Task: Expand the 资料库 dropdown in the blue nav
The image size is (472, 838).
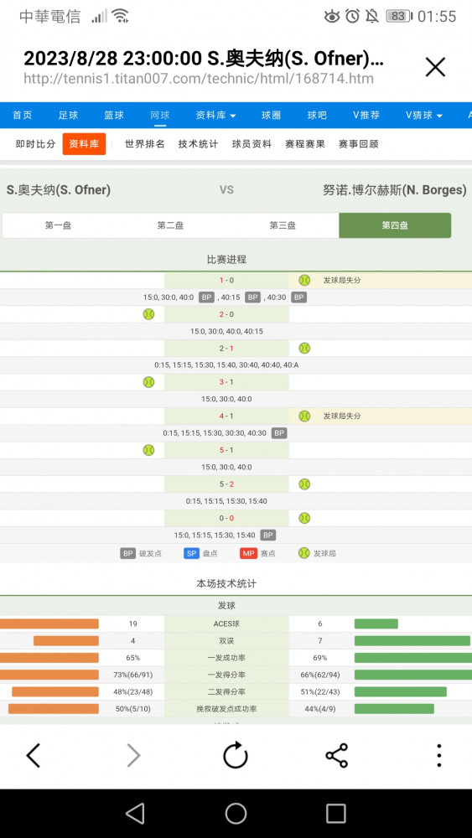Action: (x=216, y=115)
